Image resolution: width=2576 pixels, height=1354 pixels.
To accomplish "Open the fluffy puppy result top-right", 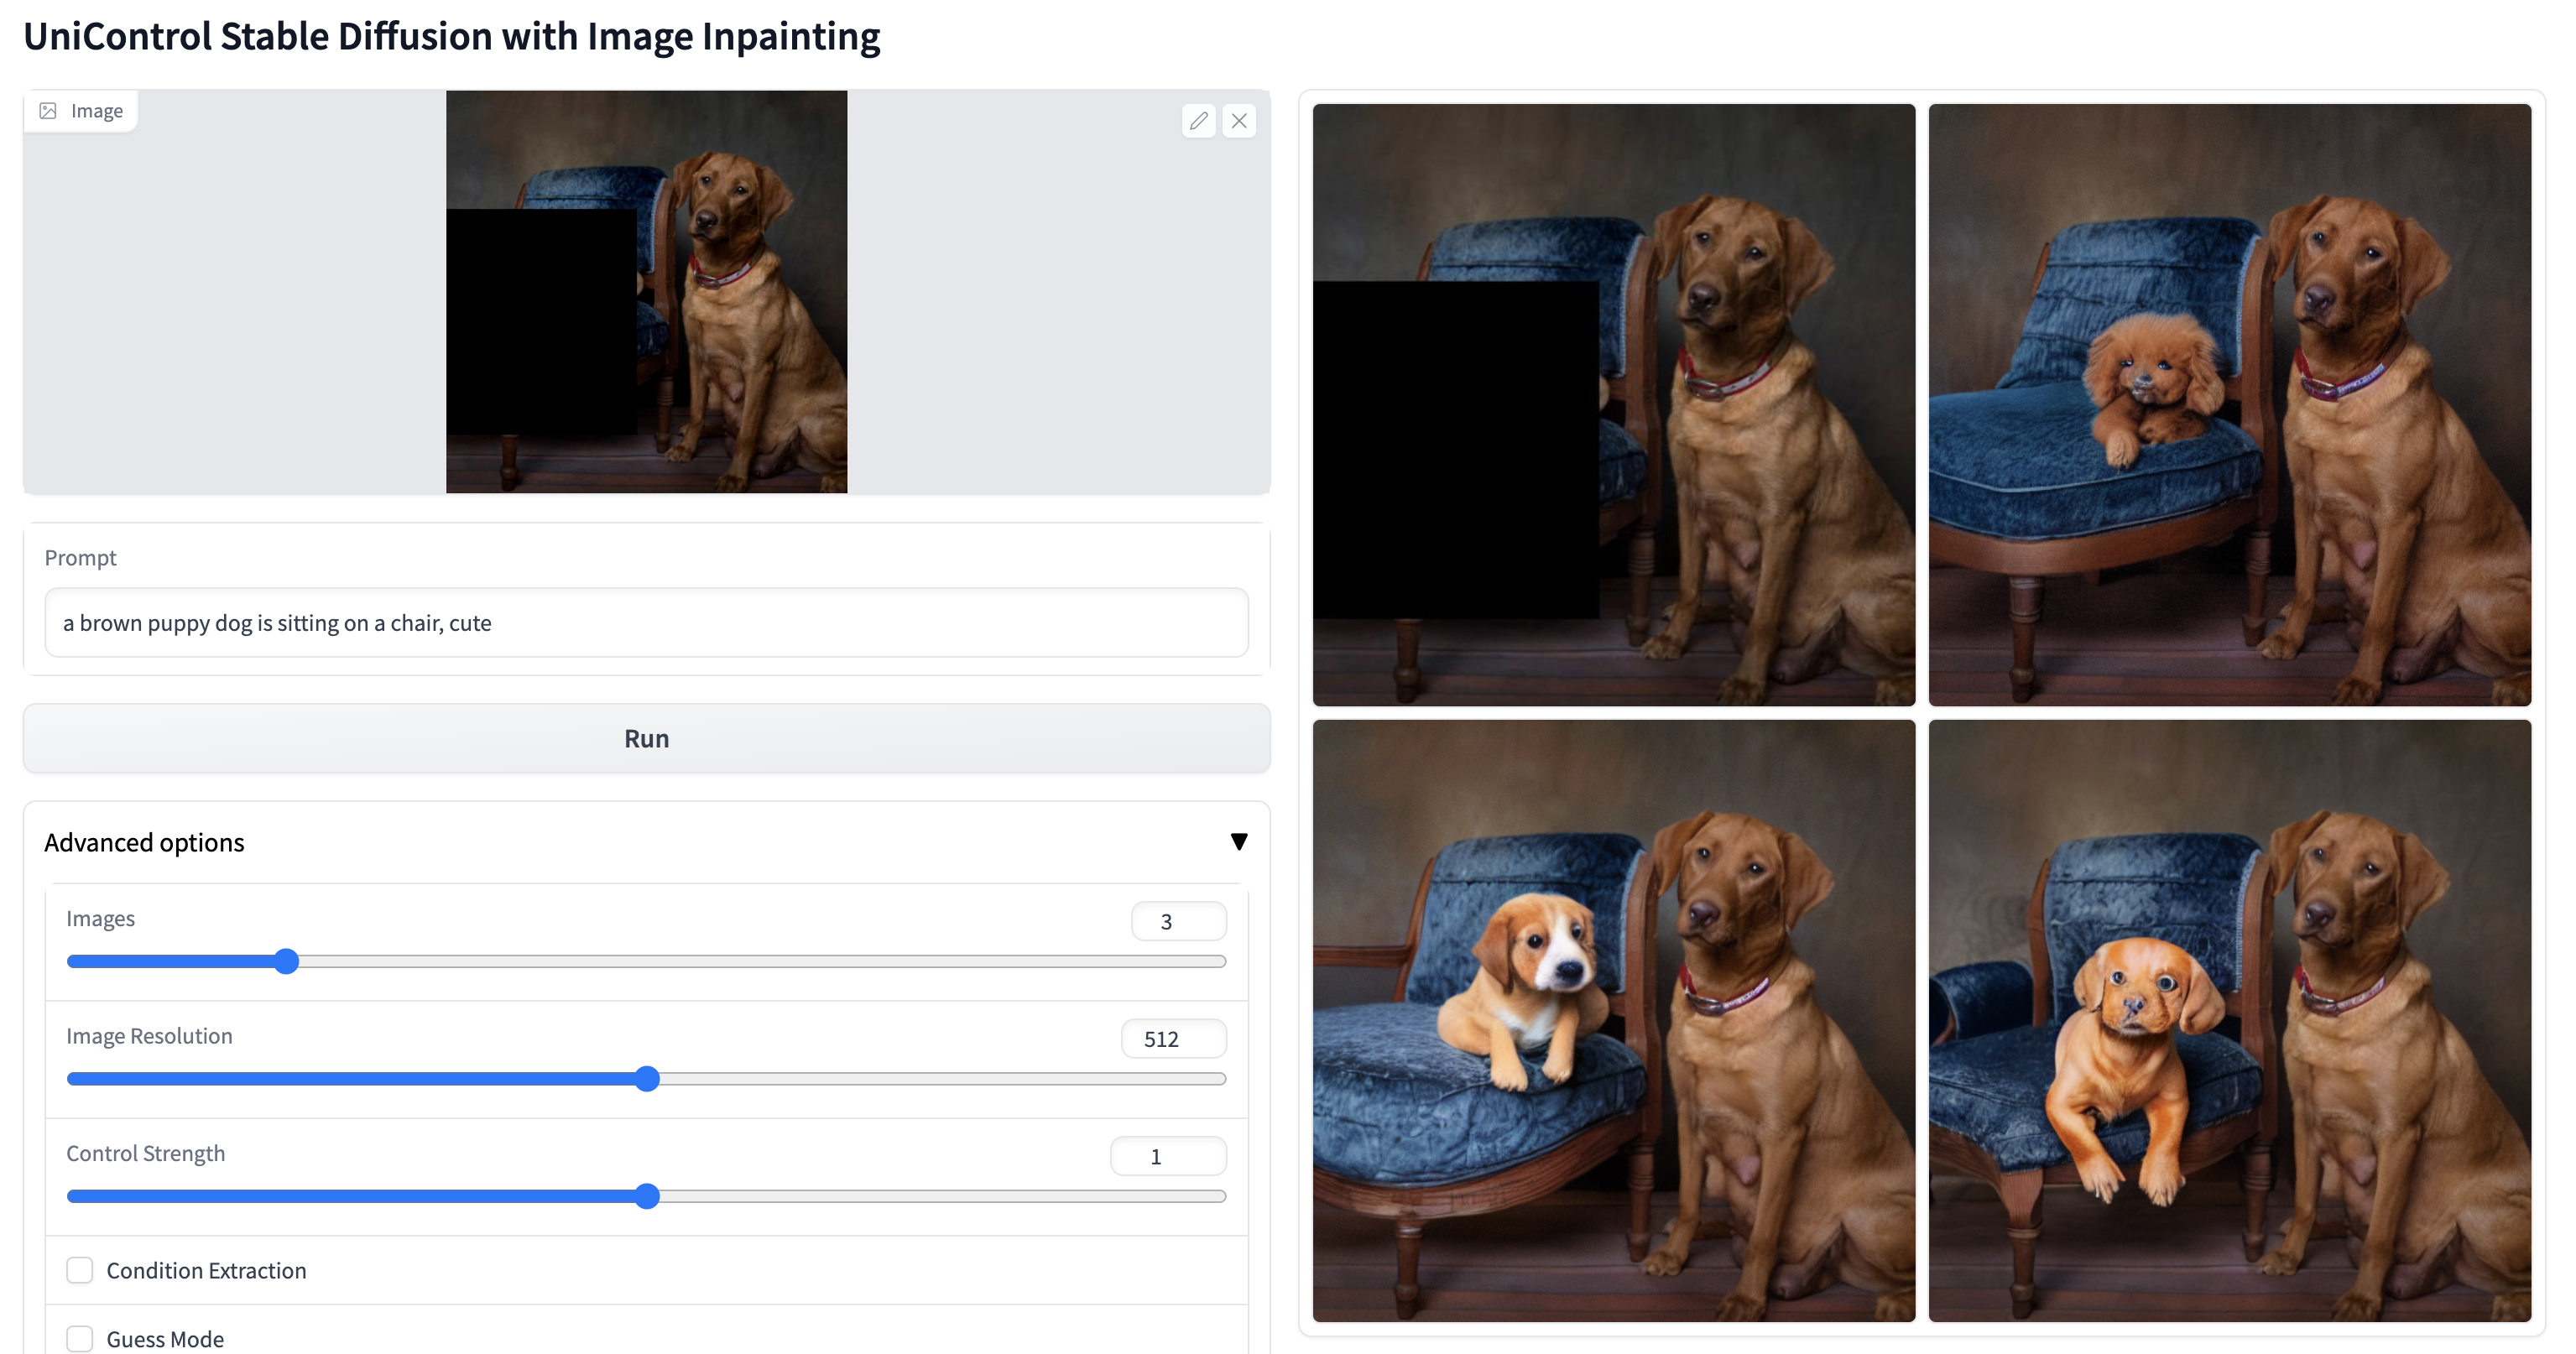I will [2229, 405].
